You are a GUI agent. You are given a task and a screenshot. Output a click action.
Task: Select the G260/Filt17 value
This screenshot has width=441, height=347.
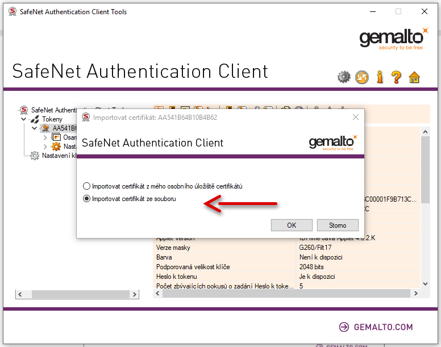pyautogui.click(x=315, y=248)
